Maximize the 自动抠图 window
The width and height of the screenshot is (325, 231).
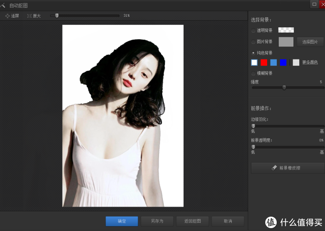(314, 4)
